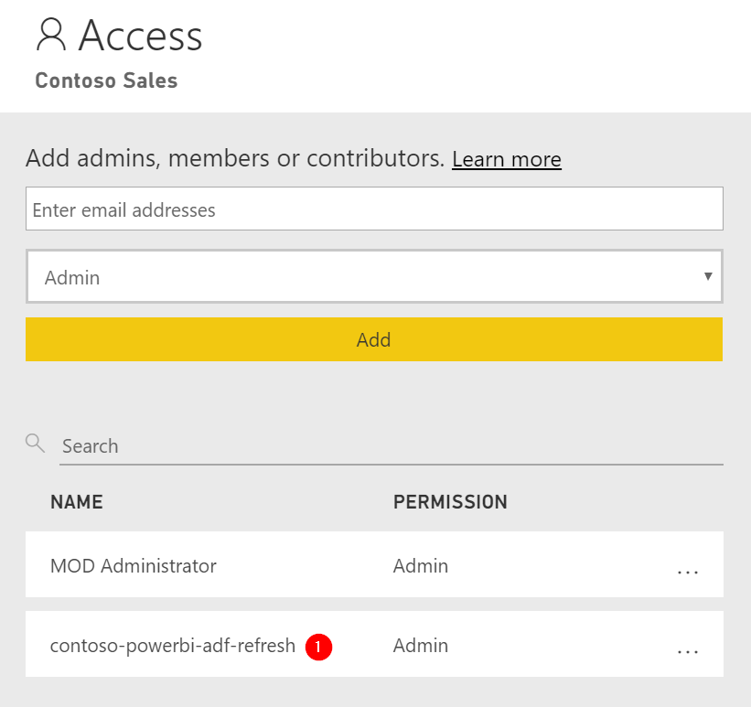The width and height of the screenshot is (751, 707).
Task: Click the Access panel title
Action: (140, 35)
